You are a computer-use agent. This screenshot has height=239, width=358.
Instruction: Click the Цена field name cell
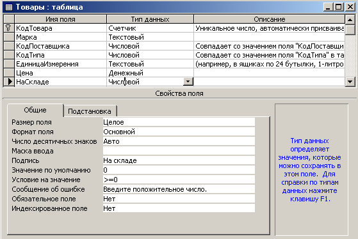point(60,73)
